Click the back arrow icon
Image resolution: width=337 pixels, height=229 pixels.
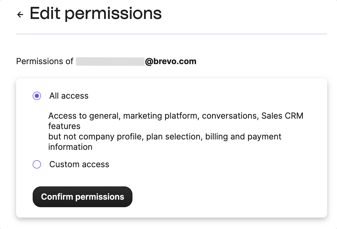[20, 15]
